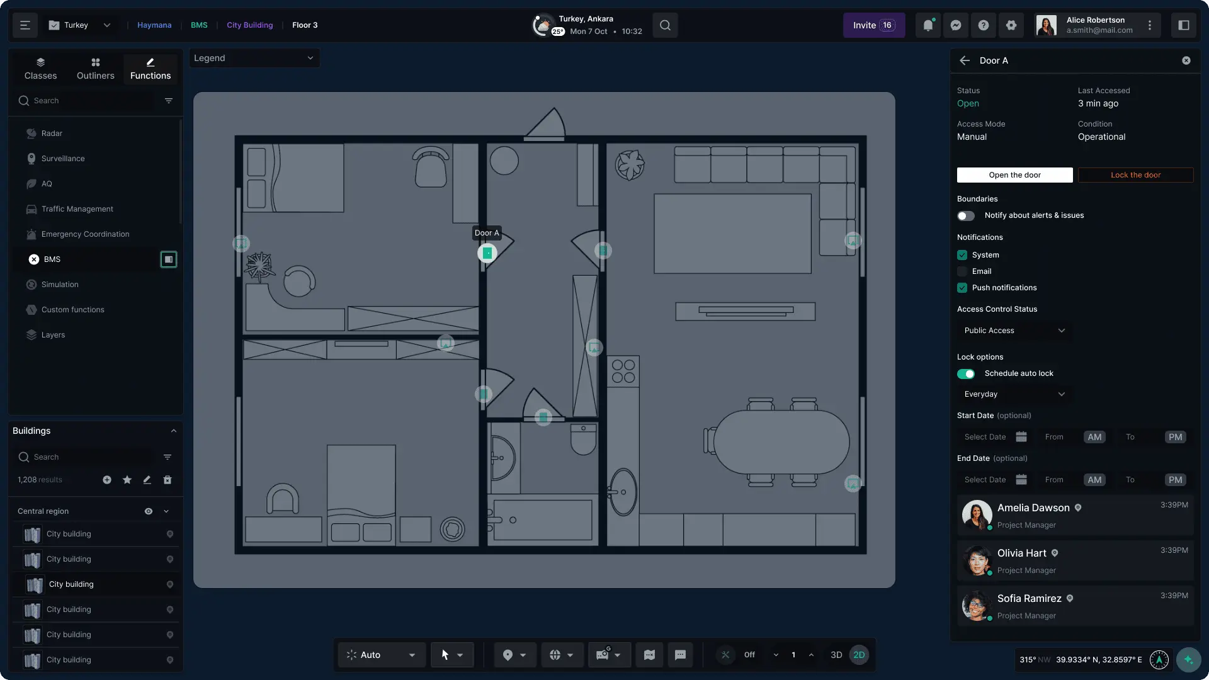1209x680 pixels.
Task: Open the comment bubble tool in bottom toolbar
Action: tap(680, 655)
